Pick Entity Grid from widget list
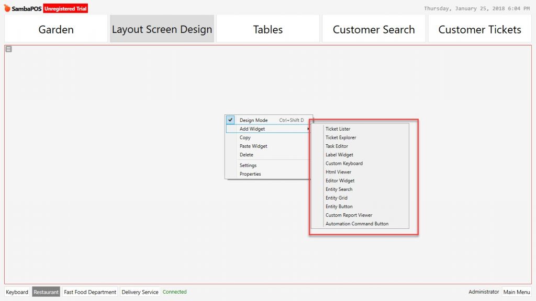Screen dimensions: 536x301 337,198
